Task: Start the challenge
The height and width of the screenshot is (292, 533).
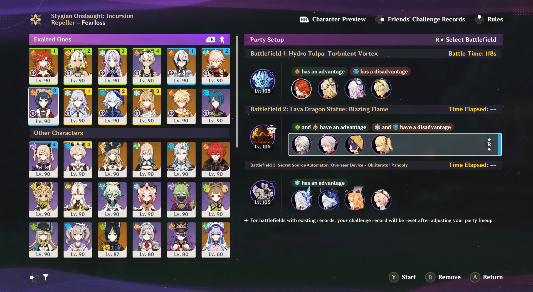Action: pos(403,277)
